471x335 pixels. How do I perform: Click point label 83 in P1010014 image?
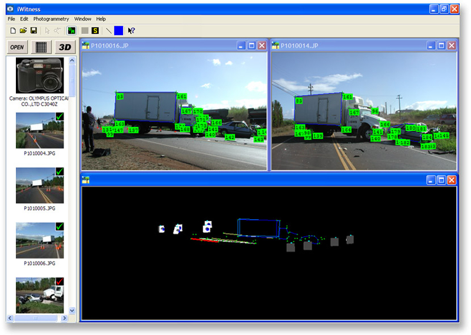click(299, 101)
